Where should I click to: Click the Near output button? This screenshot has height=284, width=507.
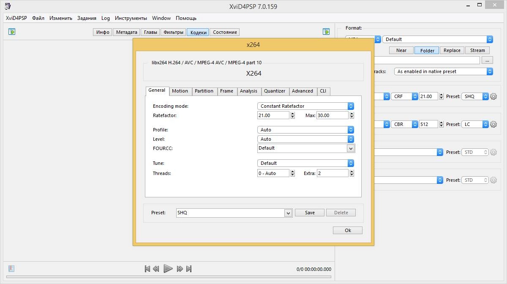pyautogui.click(x=401, y=50)
